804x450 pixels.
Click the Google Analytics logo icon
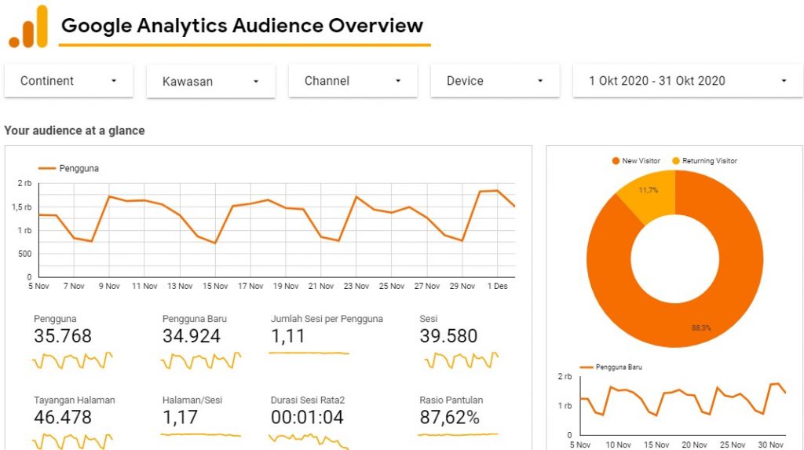click(29, 27)
